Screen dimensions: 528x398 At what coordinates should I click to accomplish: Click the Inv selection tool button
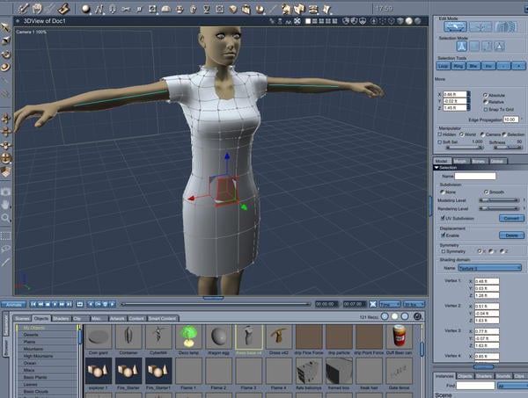tap(488, 66)
